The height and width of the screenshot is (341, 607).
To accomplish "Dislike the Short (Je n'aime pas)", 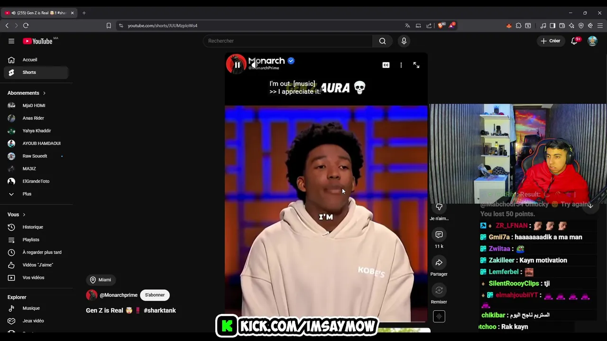I will pyautogui.click(x=439, y=207).
